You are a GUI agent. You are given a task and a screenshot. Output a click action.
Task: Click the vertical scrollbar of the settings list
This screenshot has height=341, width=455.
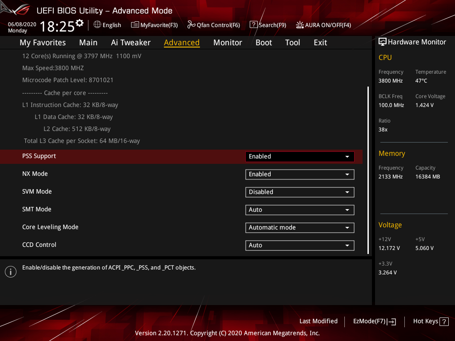click(x=368, y=170)
